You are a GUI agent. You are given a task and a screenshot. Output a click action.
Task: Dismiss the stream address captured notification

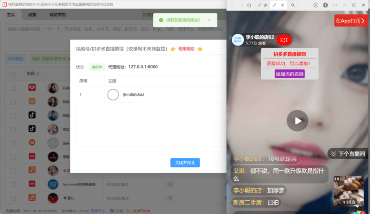(x=209, y=20)
